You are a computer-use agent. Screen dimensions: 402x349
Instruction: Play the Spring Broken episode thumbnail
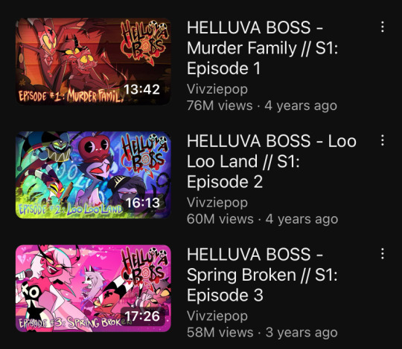coord(93,288)
